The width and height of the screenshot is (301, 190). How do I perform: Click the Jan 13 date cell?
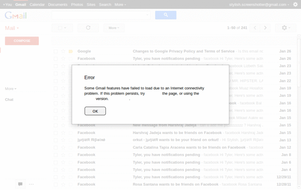(285, 140)
